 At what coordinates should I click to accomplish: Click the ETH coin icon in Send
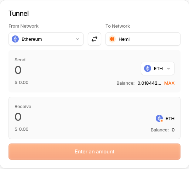pyautogui.click(x=148, y=68)
